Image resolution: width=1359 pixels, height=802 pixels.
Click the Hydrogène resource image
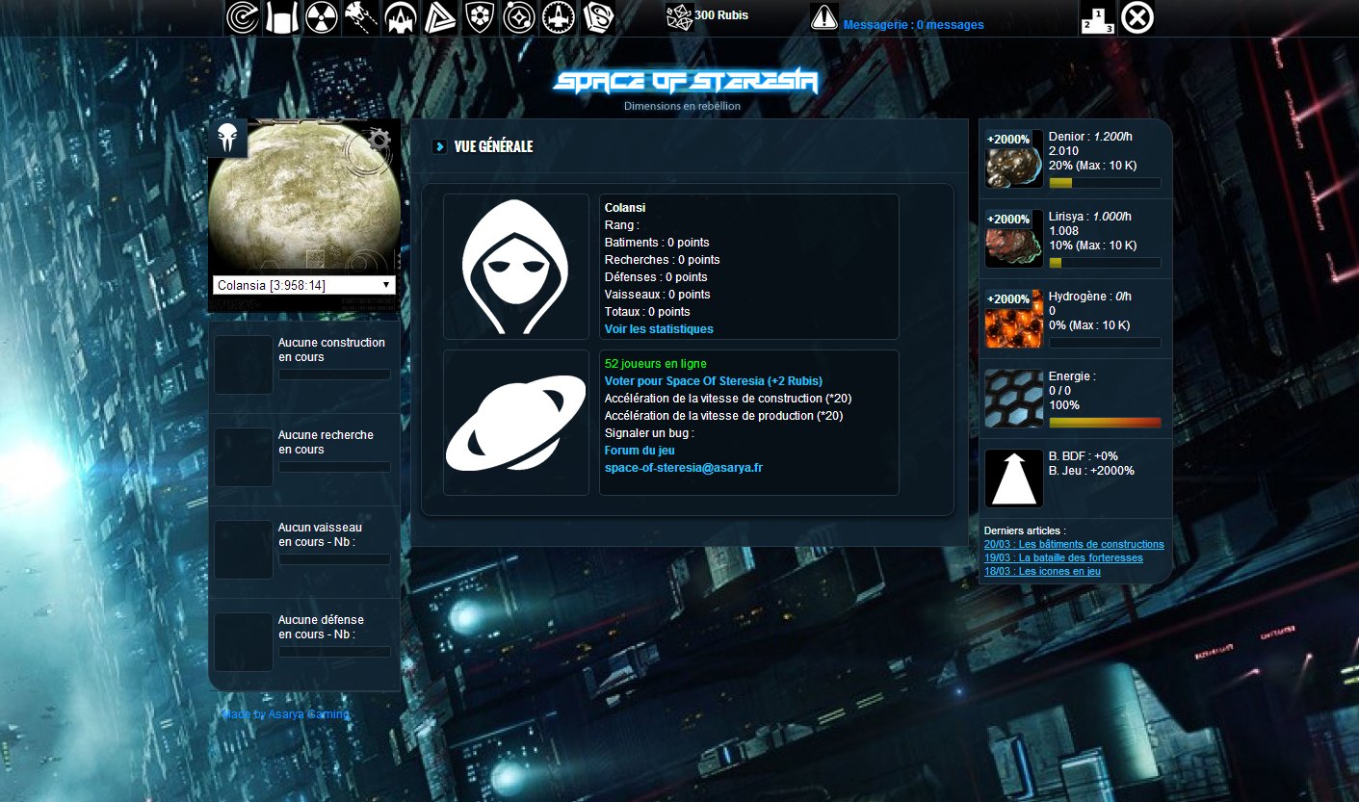point(1014,319)
